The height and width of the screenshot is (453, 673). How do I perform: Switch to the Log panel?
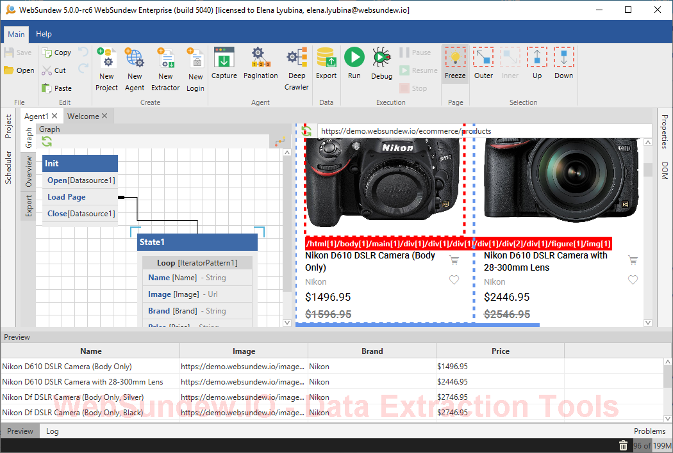pyautogui.click(x=52, y=431)
